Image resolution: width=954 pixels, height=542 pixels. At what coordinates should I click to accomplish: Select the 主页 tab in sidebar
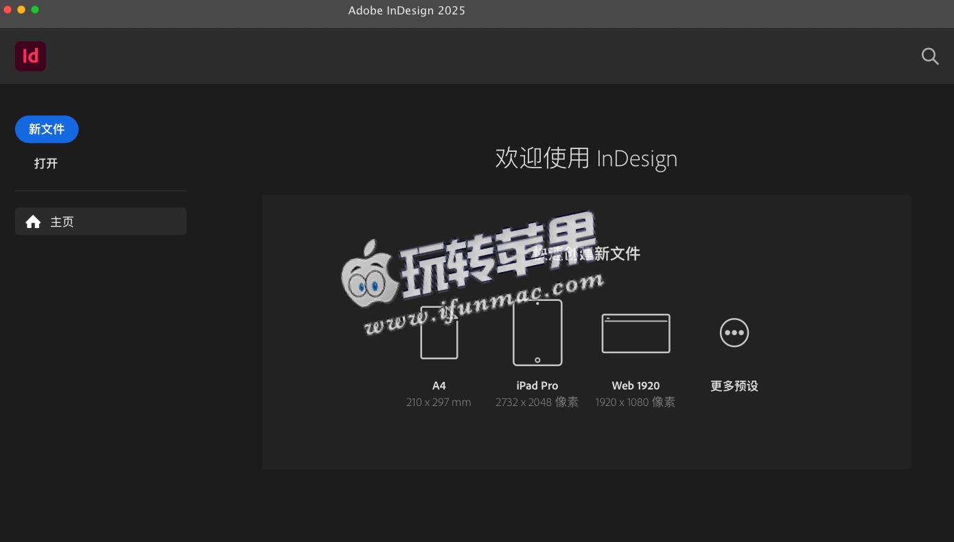coord(101,221)
